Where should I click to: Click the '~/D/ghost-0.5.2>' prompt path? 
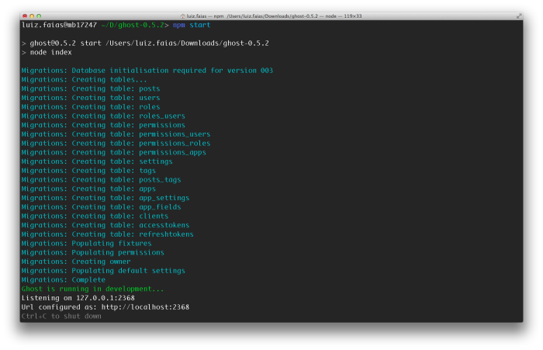pos(135,25)
